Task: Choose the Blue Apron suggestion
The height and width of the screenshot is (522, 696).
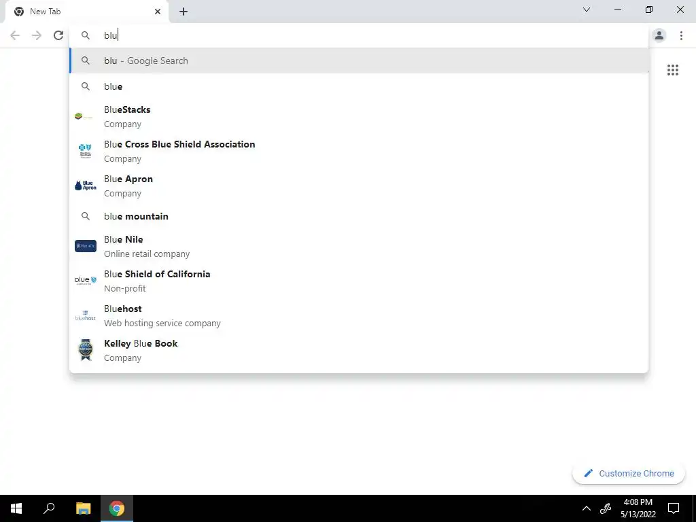Action: [x=359, y=186]
